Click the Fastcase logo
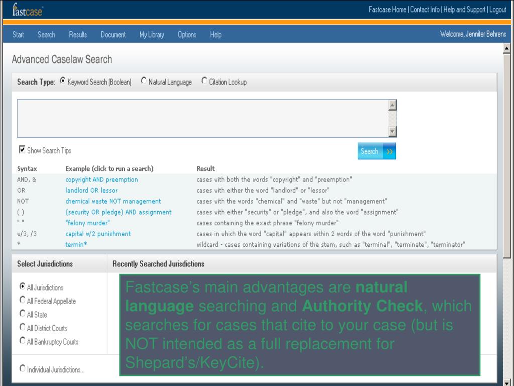The width and height of the screenshot is (514, 386). [x=28, y=10]
